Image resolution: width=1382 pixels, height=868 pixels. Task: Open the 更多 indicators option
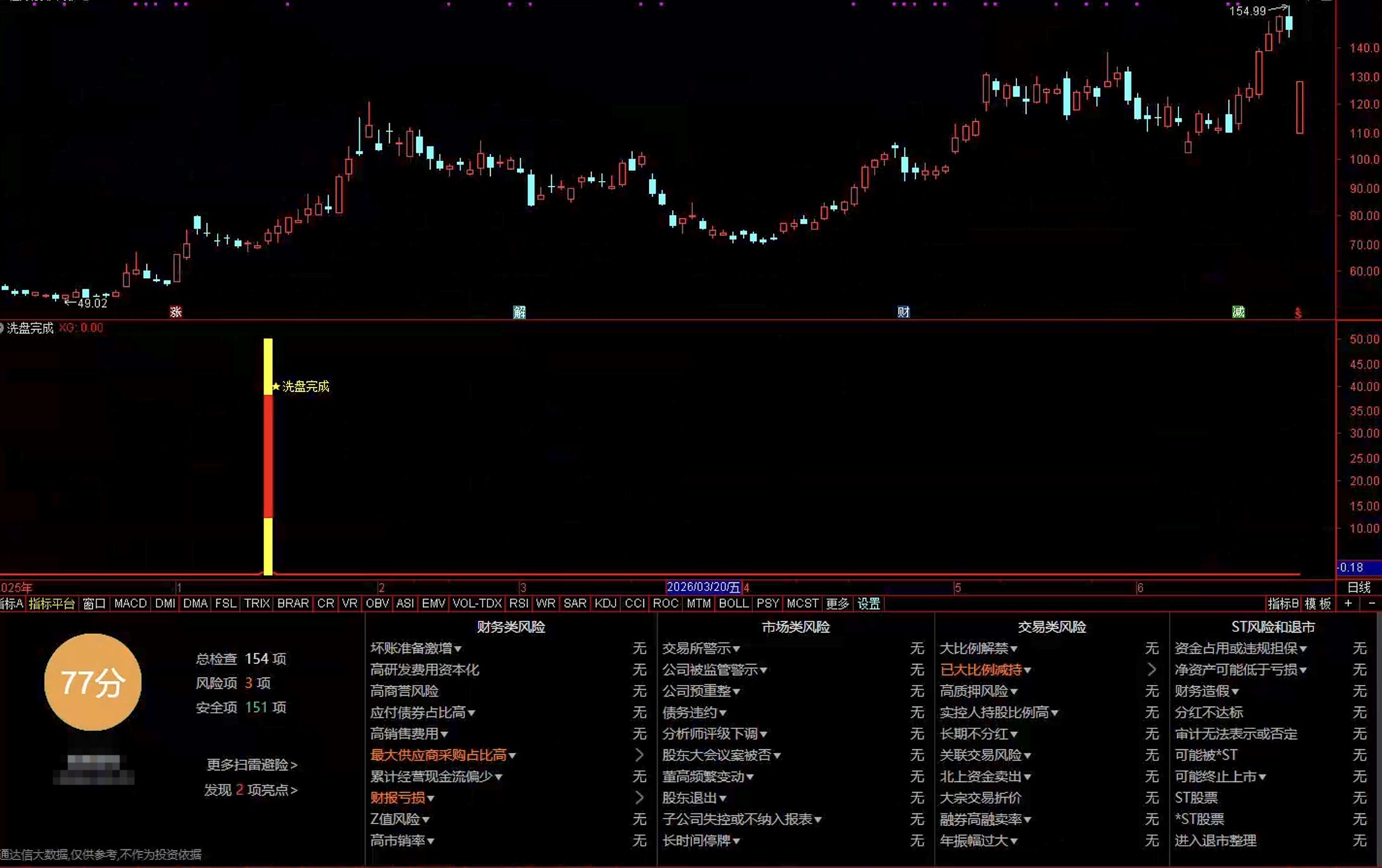pos(837,603)
